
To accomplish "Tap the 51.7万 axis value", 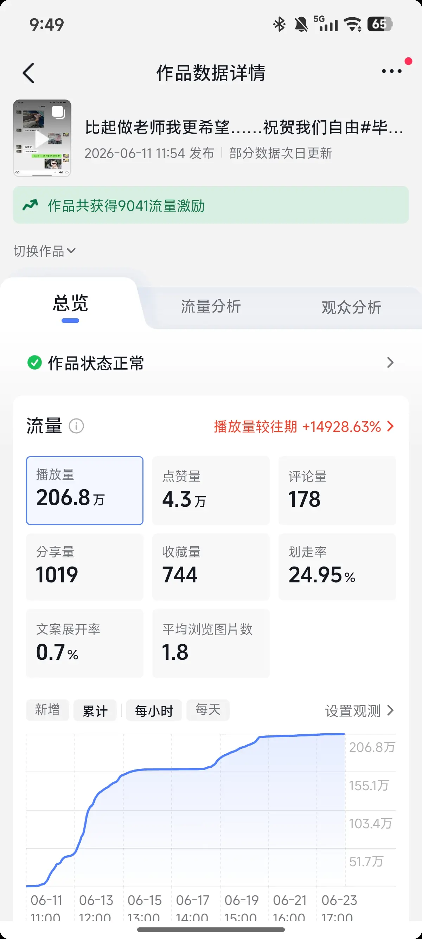I will [x=366, y=861].
